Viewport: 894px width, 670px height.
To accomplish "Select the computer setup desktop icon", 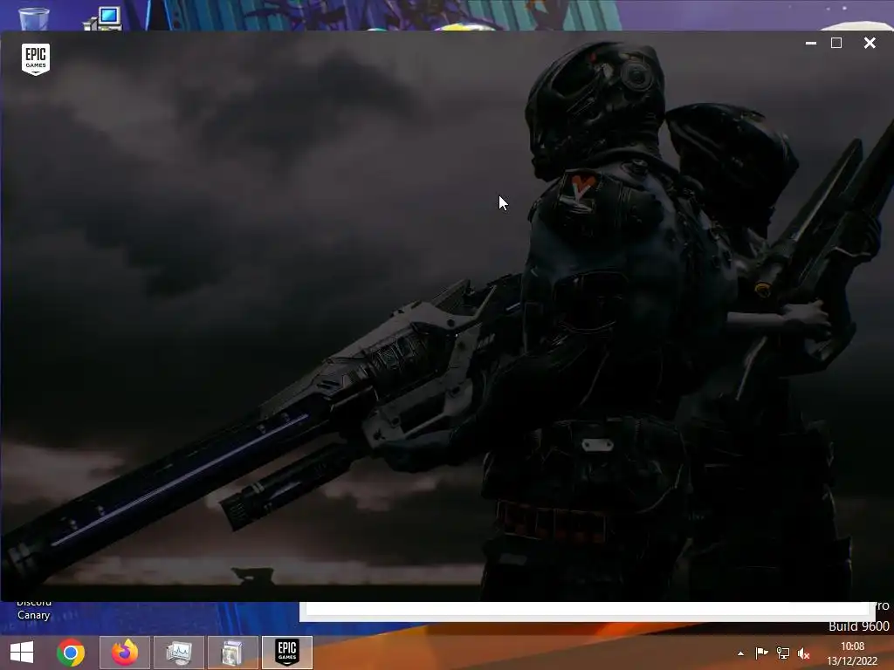I will (103, 18).
